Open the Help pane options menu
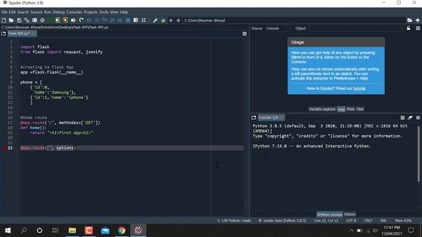 click(417, 28)
